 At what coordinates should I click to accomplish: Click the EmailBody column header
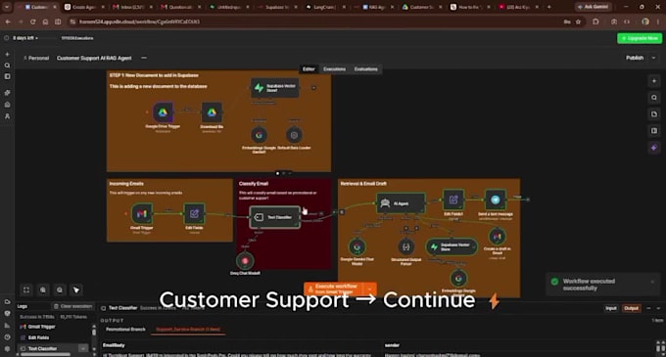[114, 345]
